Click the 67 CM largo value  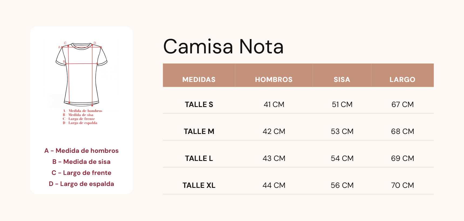tap(402, 104)
